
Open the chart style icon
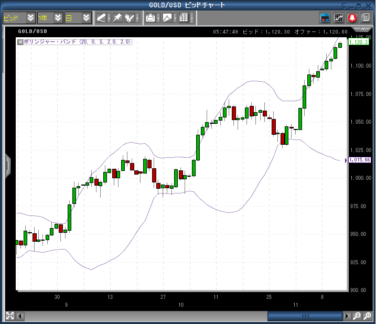coord(167,18)
